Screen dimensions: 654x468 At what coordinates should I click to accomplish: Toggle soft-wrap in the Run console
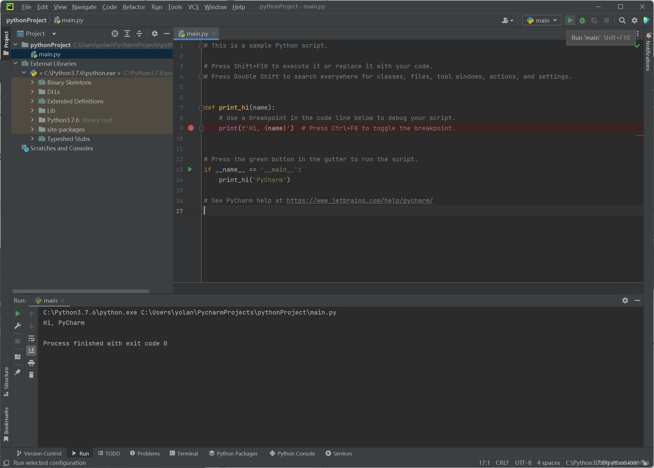pyautogui.click(x=31, y=338)
